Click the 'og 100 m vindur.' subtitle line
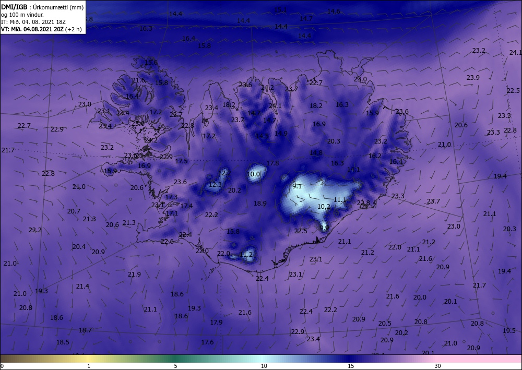This screenshot has width=522, height=370. pyautogui.click(x=22, y=14)
